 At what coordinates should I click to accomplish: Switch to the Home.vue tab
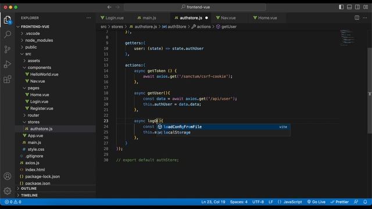(x=267, y=18)
